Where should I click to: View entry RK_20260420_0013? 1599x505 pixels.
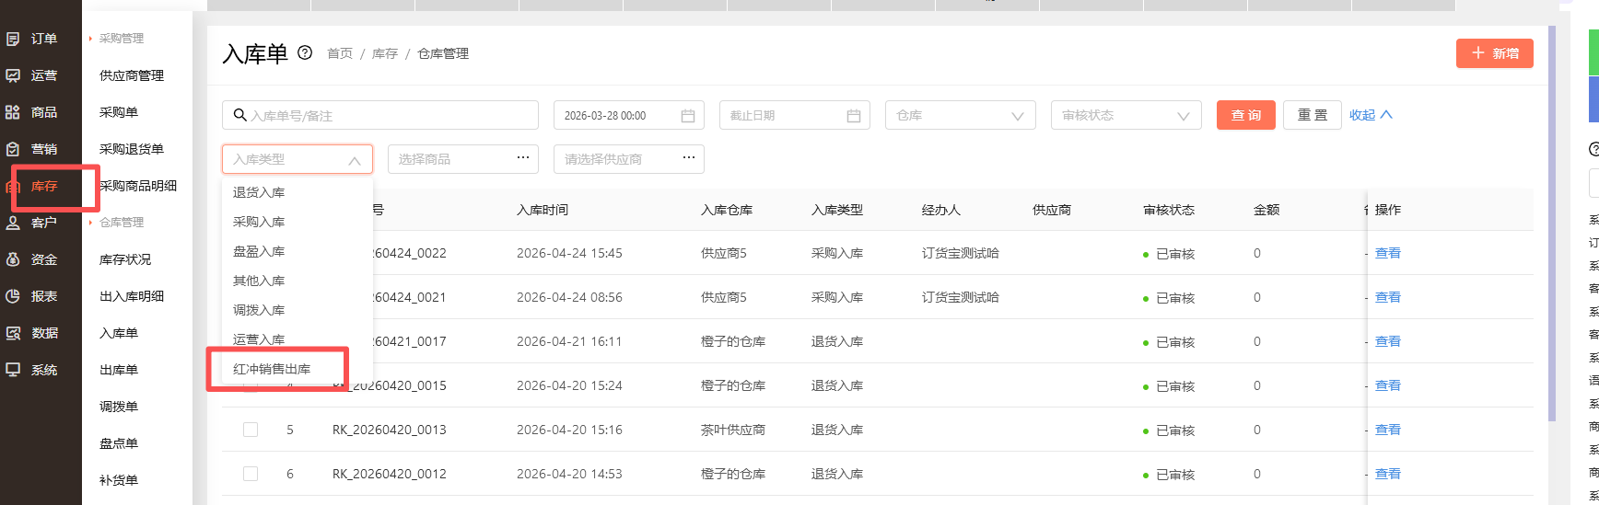pyautogui.click(x=1387, y=430)
